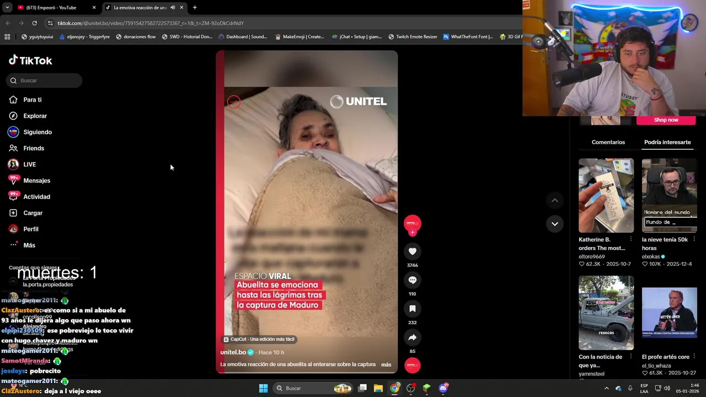Image resolution: width=706 pixels, height=397 pixels.
Task: Go to previous video with up chevron
Action: (554, 200)
